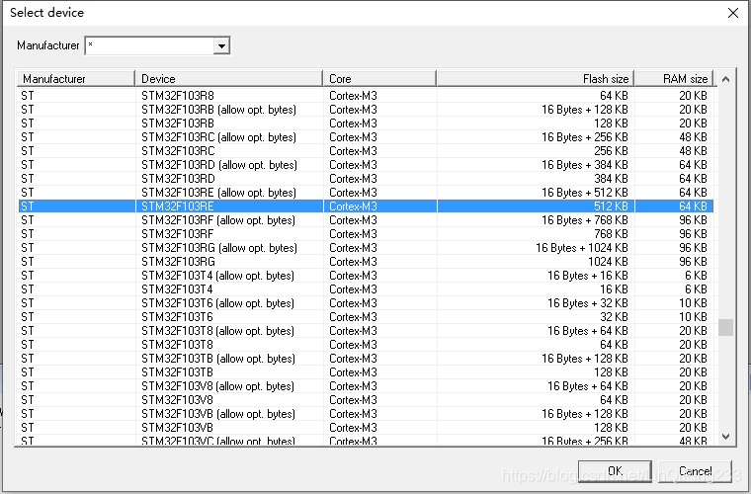The height and width of the screenshot is (494, 751).
Task: Sort by the RAM size column header
Action: [674, 78]
